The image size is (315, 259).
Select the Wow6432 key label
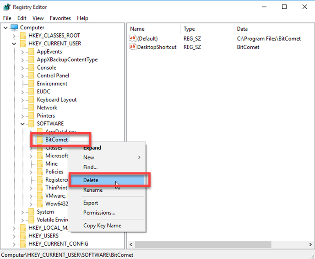coord(57,204)
